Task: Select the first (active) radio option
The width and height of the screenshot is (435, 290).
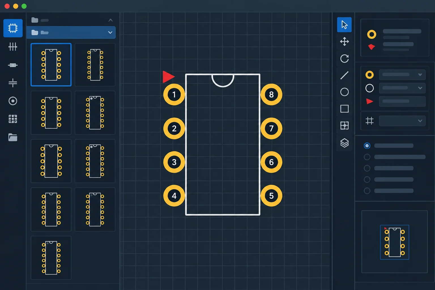Action: pyautogui.click(x=367, y=146)
